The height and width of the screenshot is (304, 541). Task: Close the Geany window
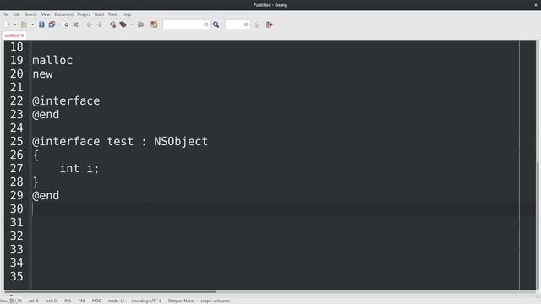pyautogui.click(x=536, y=5)
